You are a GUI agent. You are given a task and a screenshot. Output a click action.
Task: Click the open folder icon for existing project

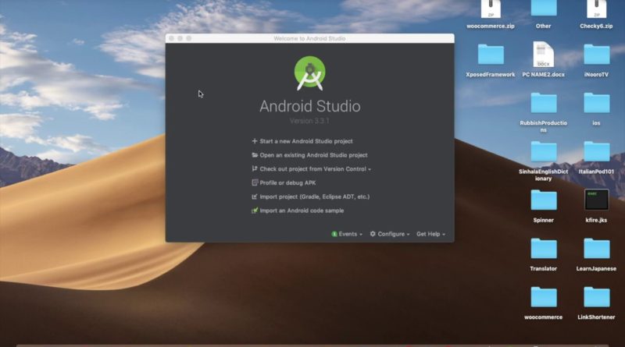click(x=255, y=155)
